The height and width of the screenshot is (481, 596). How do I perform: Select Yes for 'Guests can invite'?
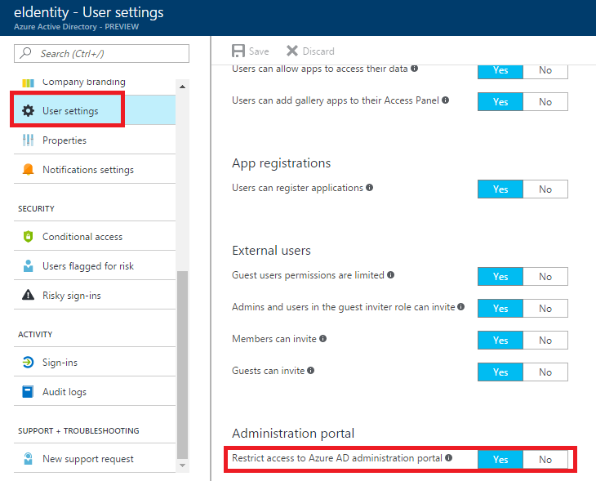pyautogui.click(x=500, y=372)
